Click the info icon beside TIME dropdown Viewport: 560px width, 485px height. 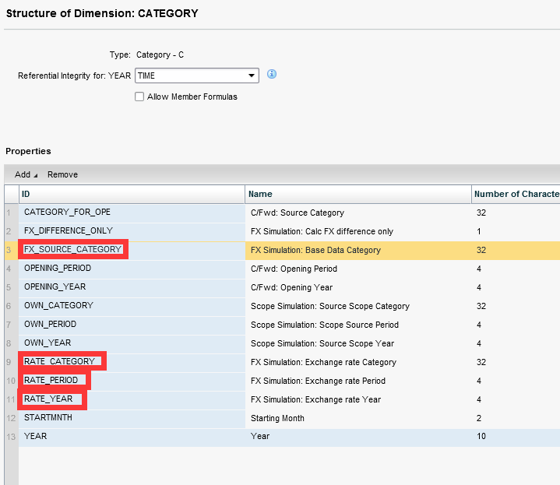272,75
